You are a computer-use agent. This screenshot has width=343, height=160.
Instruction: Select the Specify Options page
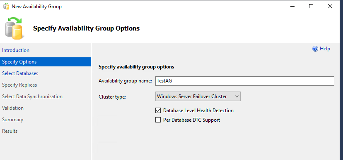coord(46,62)
